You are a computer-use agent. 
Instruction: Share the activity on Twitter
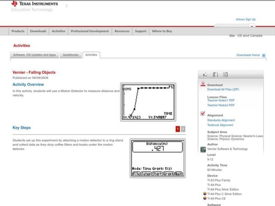click(225, 75)
